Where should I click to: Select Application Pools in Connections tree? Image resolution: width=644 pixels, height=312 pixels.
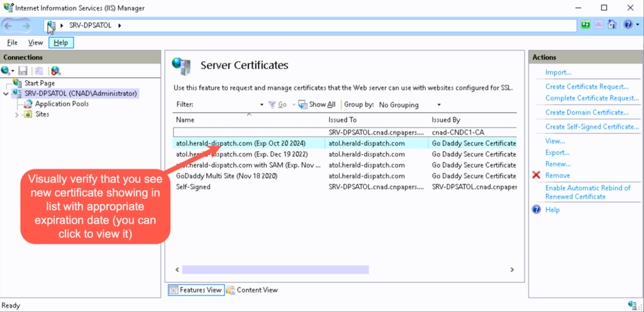click(x=61, y=104)
